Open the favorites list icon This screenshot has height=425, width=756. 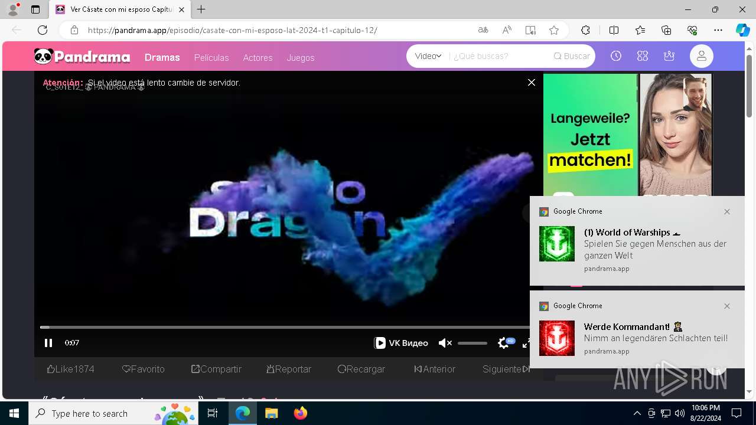click(x=640, y=30)
